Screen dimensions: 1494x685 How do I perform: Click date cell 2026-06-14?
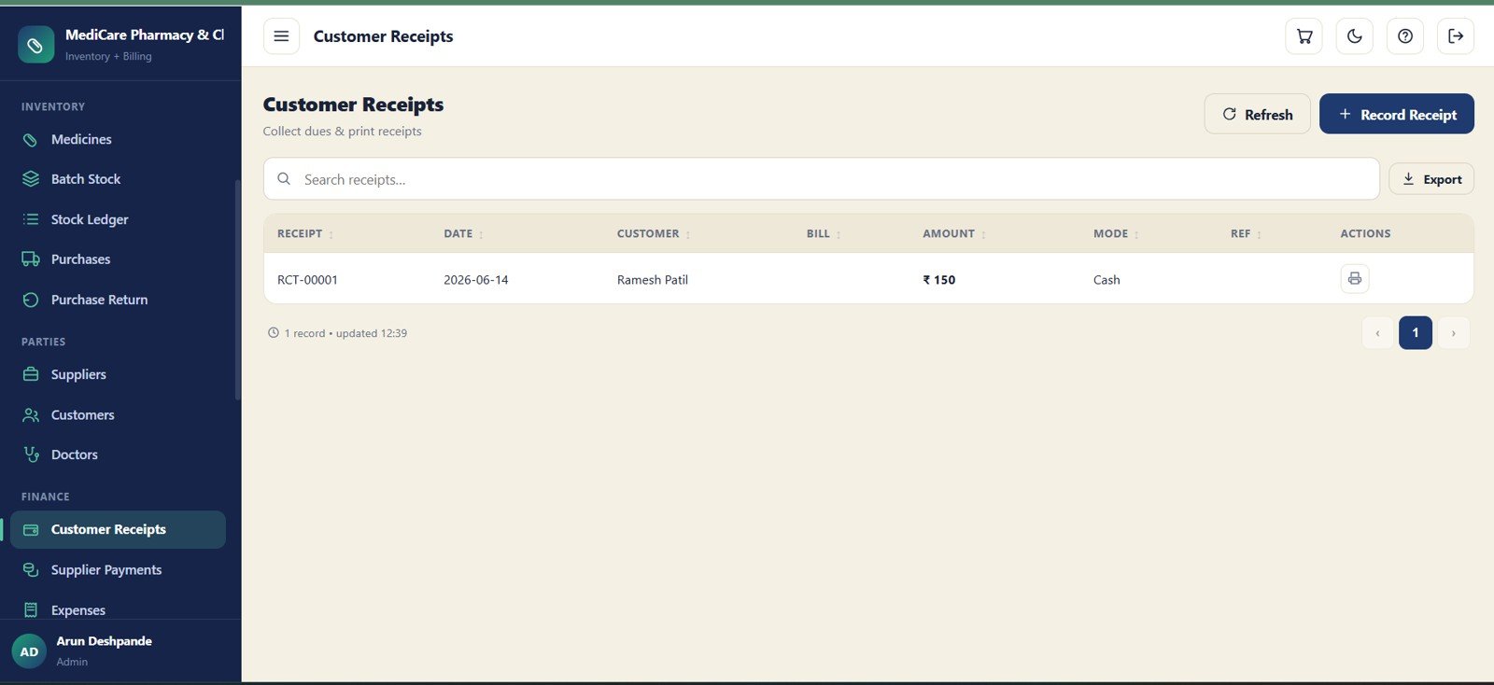coord(476,280)
